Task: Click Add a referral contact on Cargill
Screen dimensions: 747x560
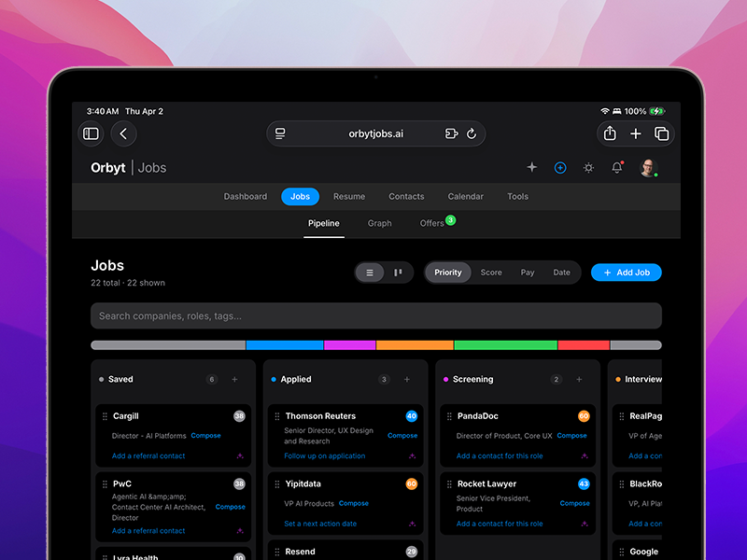Action: 148,456
